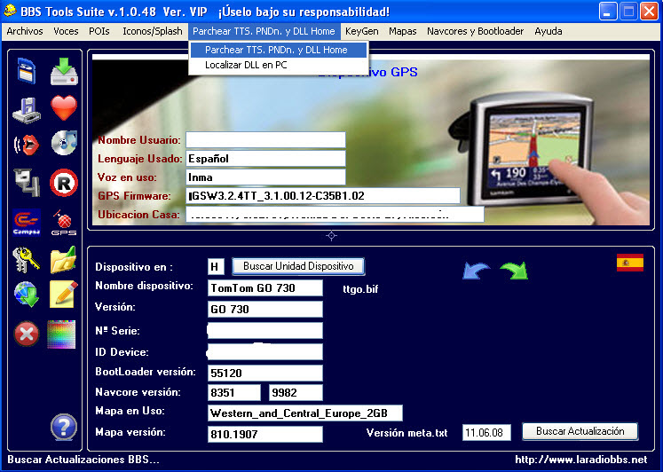Click the Buscar Actualizaciones BBS status text
This screenshot has height=472, width=663.
pyautogui.click(x=83, y=460)
